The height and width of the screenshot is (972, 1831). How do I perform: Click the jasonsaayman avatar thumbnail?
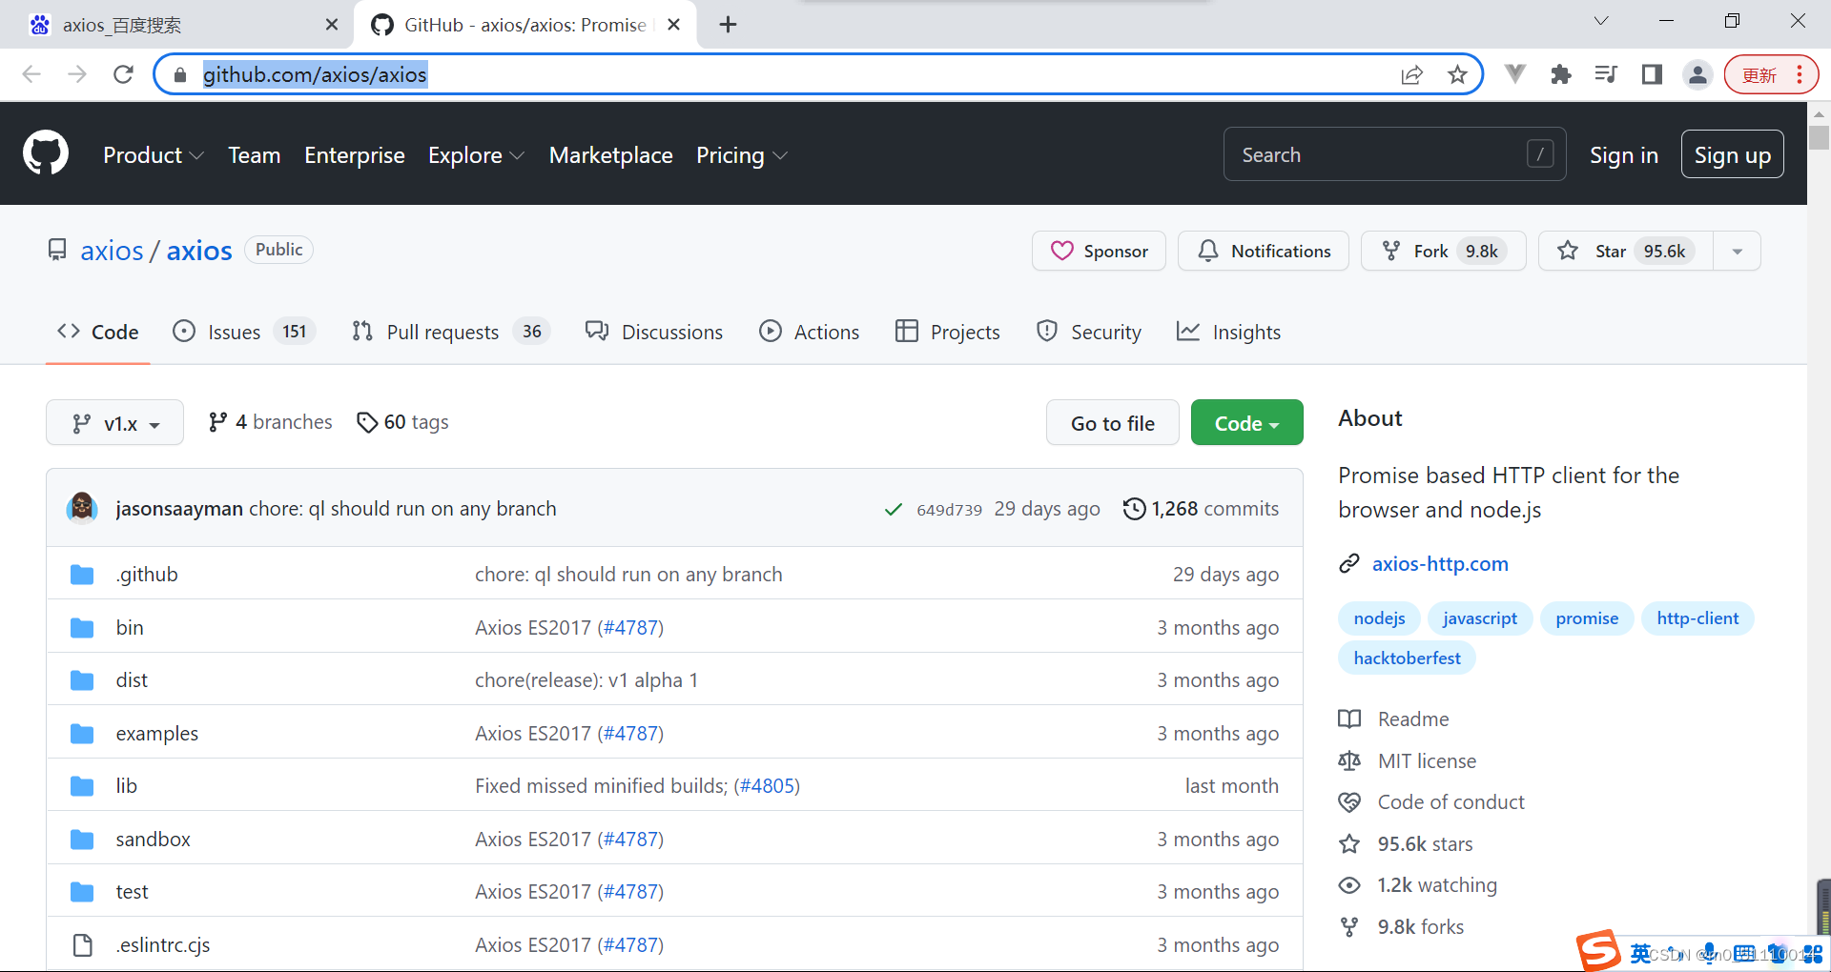point(82,508)
